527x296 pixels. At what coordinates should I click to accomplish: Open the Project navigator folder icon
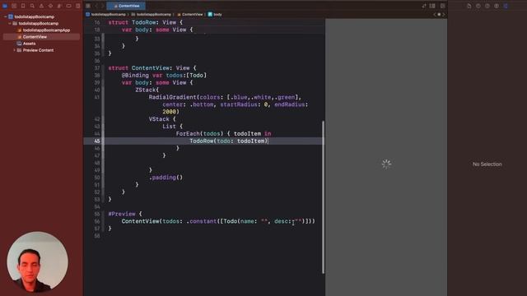[5, 6]
